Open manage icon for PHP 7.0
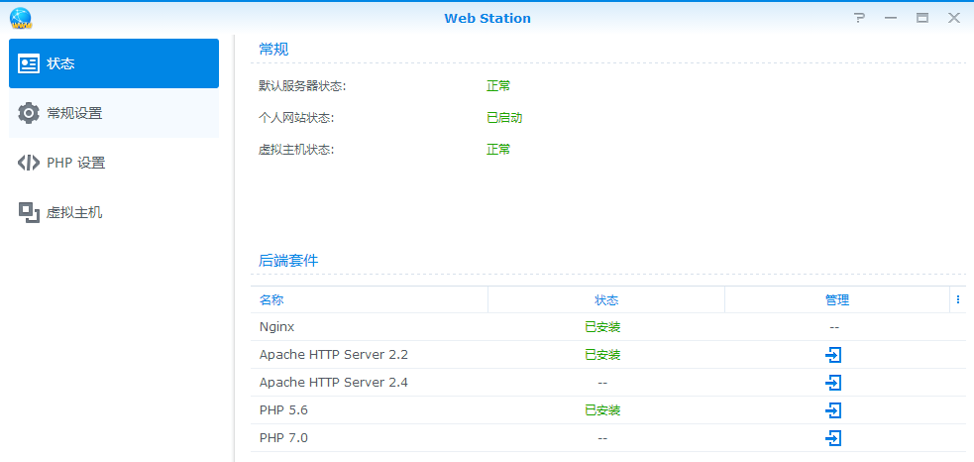The image size is (974, 462). 833,438
